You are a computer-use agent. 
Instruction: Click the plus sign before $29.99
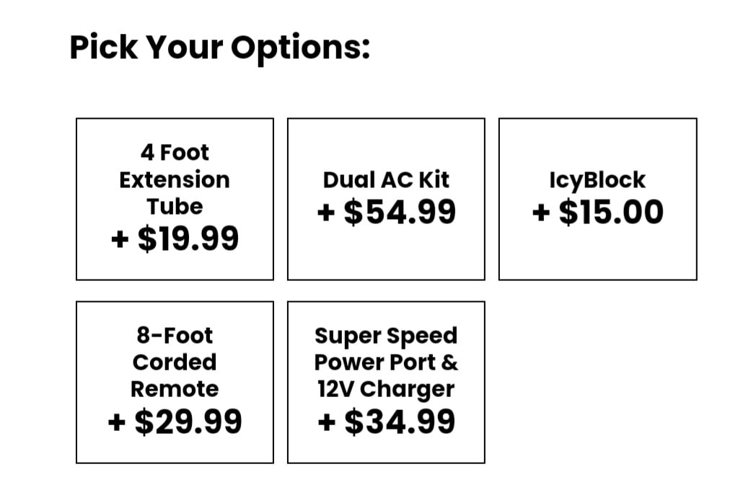pos(117,423)
